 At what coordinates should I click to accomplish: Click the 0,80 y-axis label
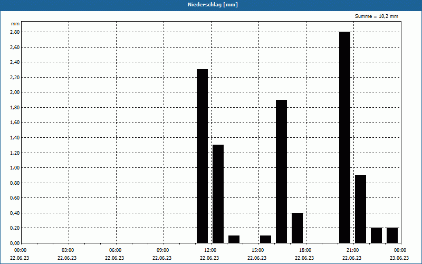pyautogui.click(x=15, y=183)
